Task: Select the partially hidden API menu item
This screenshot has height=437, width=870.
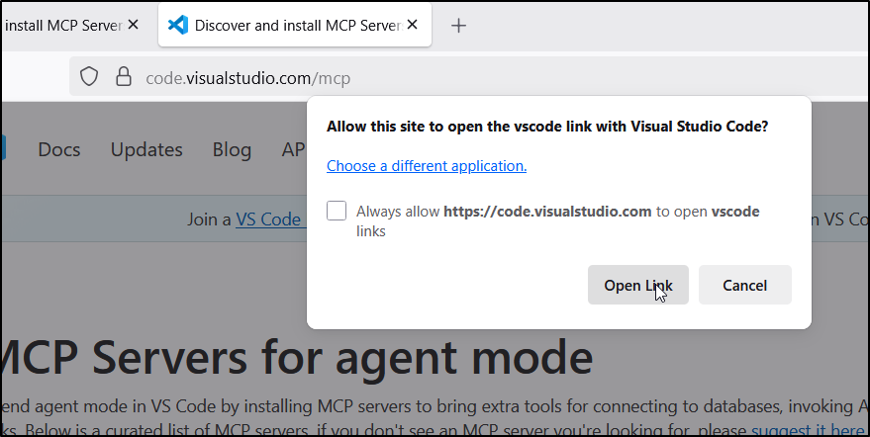Action: pyautogui.click(x=293, y=150)
